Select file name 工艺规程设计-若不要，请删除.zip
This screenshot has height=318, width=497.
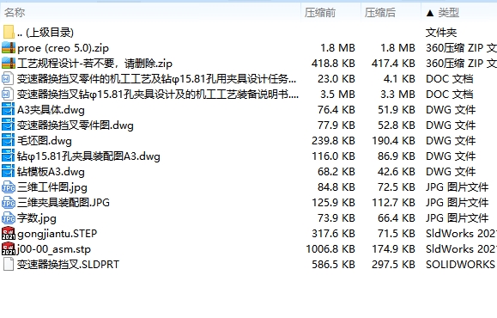[x=94, y=64]
